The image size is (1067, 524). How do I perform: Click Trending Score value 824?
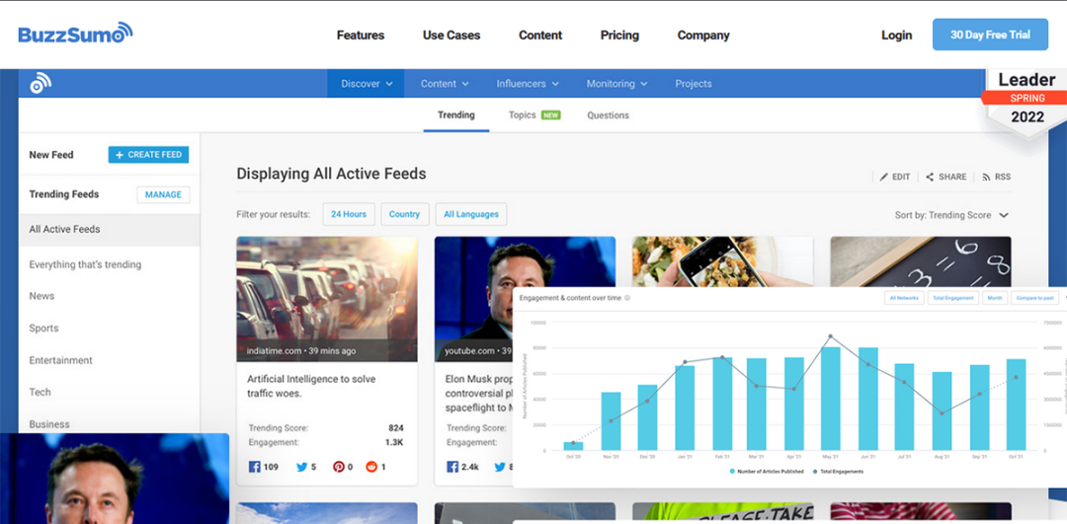[x=395, y=428]
